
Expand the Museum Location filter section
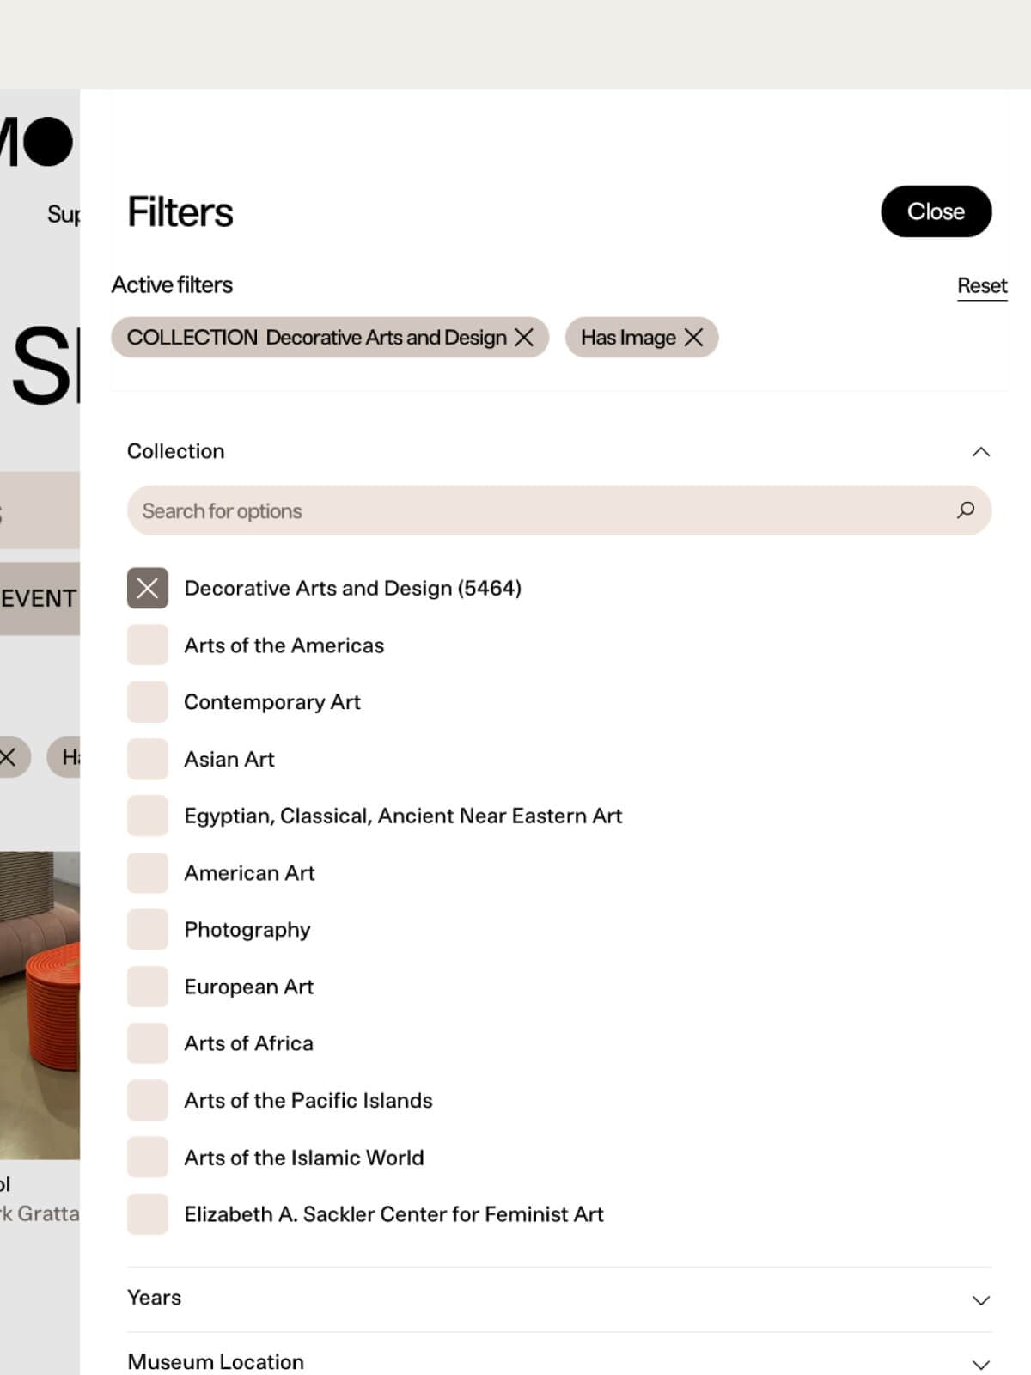point(980,1364)
